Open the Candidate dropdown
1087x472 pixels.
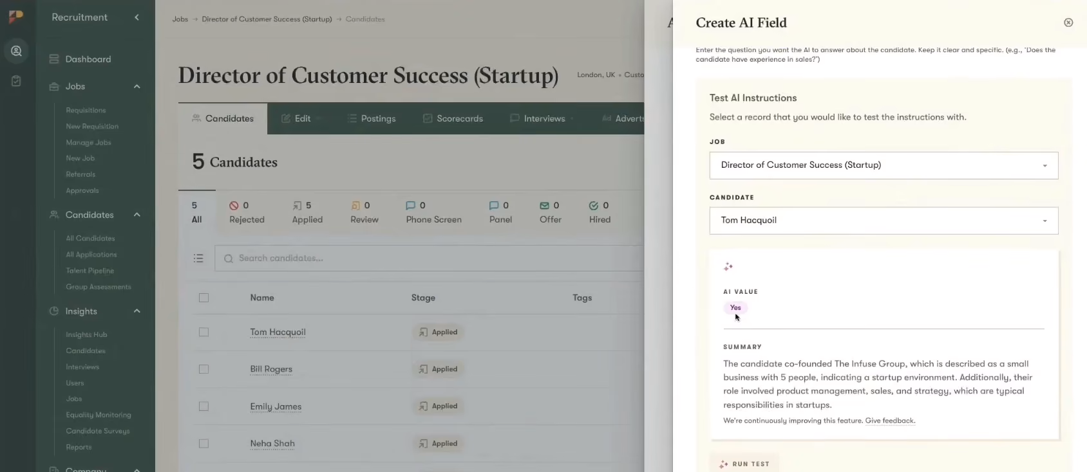pos(884,221)
